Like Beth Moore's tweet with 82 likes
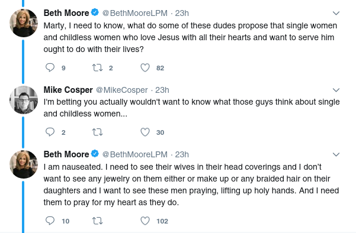The height and width of the screenshot is (233, 356). click(145, 67)
